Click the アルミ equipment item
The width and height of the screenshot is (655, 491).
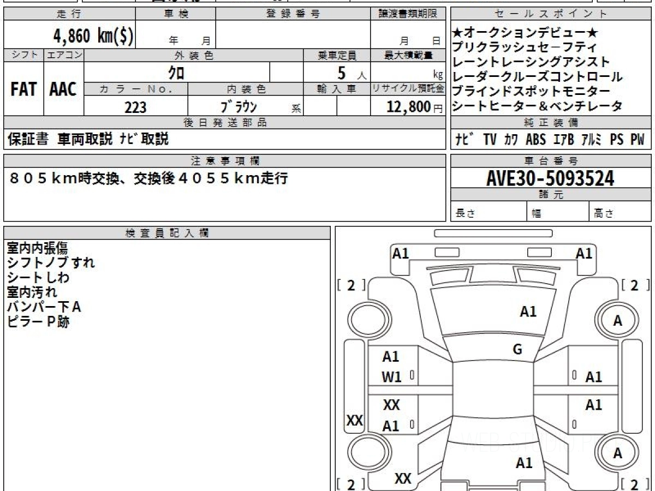(591, 140)
